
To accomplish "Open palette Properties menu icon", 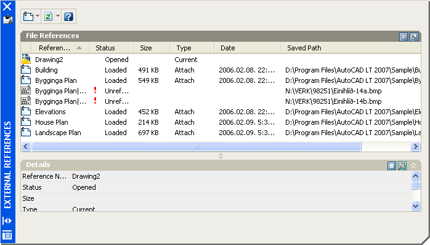I will click(x=7, y=235).
